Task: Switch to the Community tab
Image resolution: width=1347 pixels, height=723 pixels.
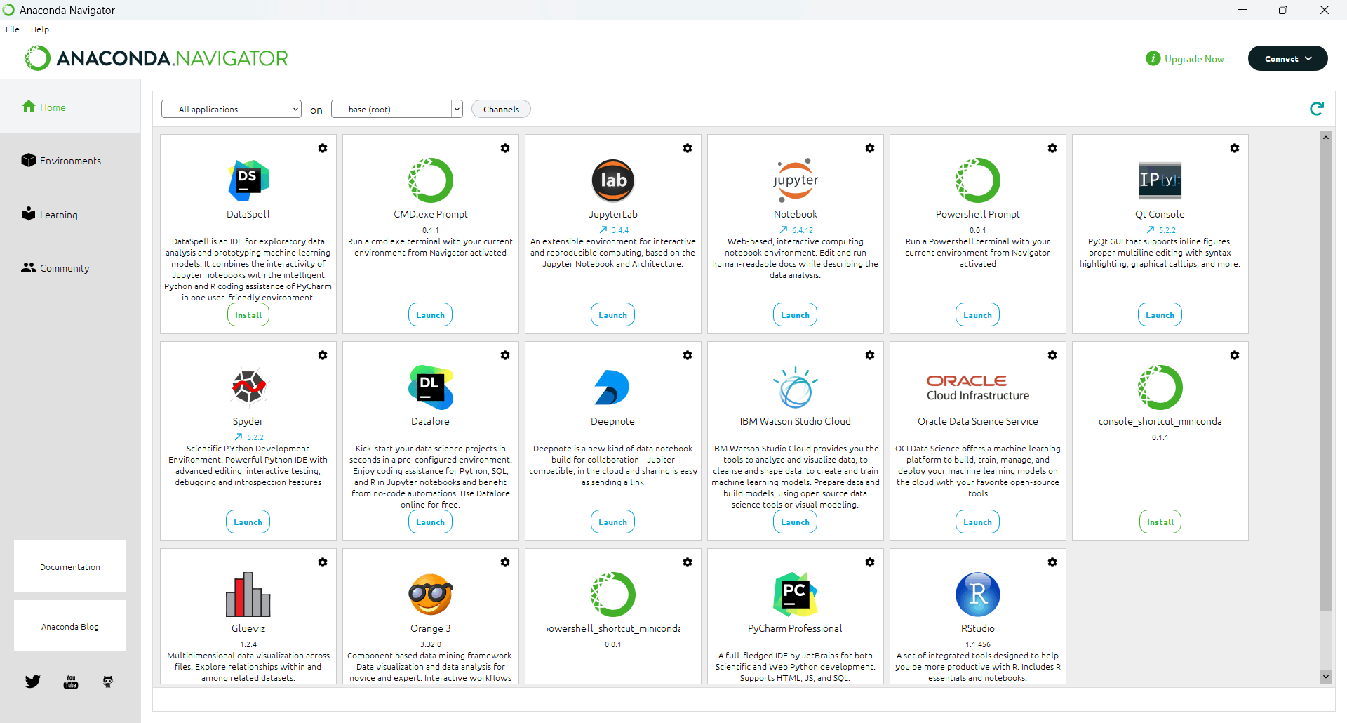Action: pos(65,268)
